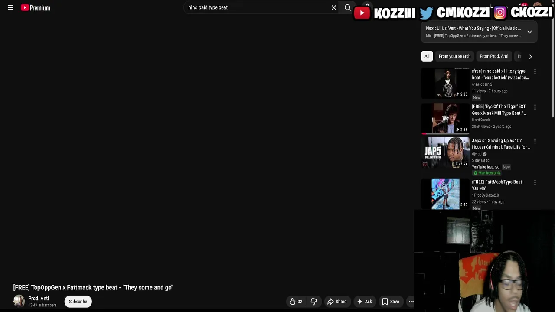Subscribe to Prod. Anti
The height and width of the screenshot is (312, 555).
click(x=78, y=302)
